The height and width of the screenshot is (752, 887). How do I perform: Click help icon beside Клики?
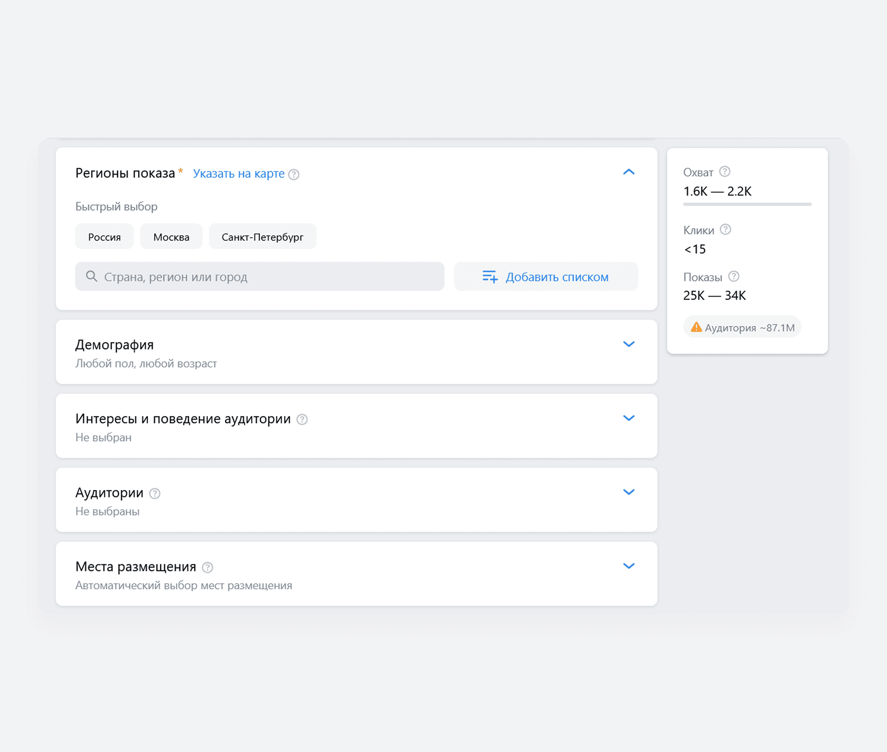(725, 229)
